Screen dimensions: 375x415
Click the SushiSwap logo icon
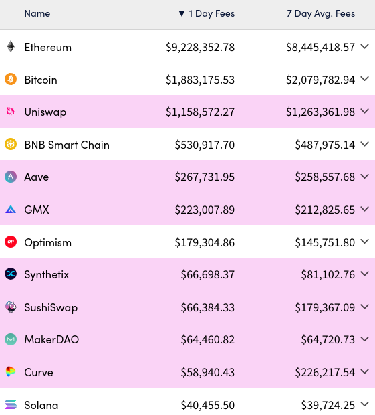[11, 307]
